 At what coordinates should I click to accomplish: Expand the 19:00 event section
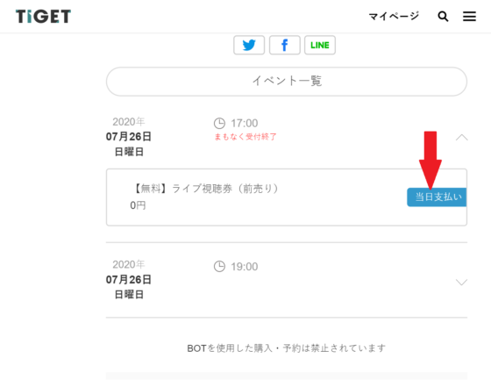click(461, 283)
